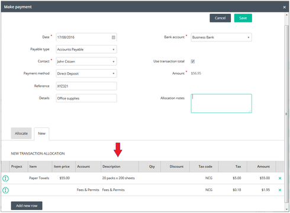Image resolution: width=290 pixels, height=213 pixels.
Task: Click Fees & Permits account cell
Action: click(x=88, y=190)
